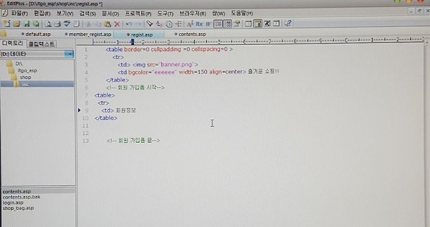Select contents.asp in the file list
The width and height of the screenshot is (430, 227).
click(17, 191)
